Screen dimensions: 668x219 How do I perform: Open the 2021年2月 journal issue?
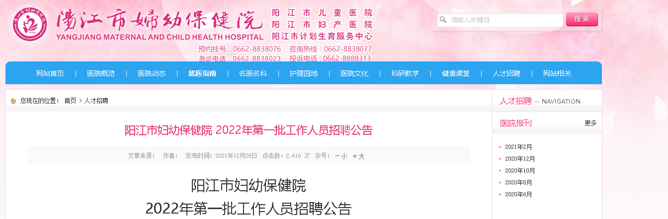point(518,147)
